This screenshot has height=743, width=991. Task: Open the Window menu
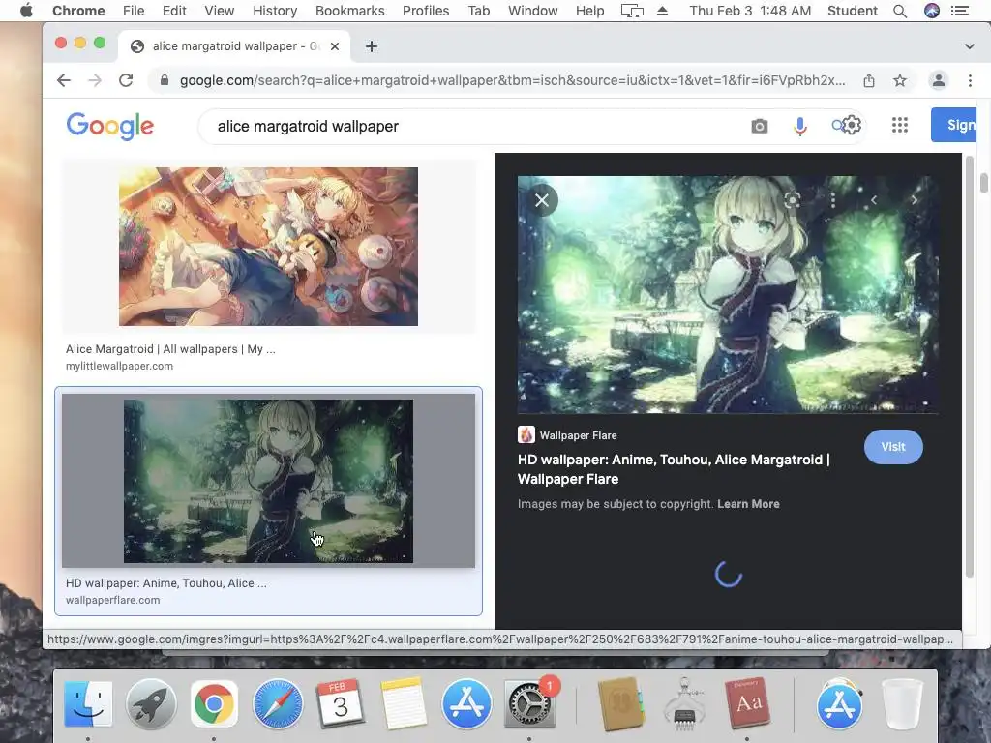click(533, 11)
